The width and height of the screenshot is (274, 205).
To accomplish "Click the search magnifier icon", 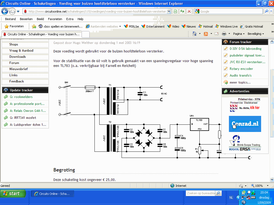I will [x=267, y=12].
